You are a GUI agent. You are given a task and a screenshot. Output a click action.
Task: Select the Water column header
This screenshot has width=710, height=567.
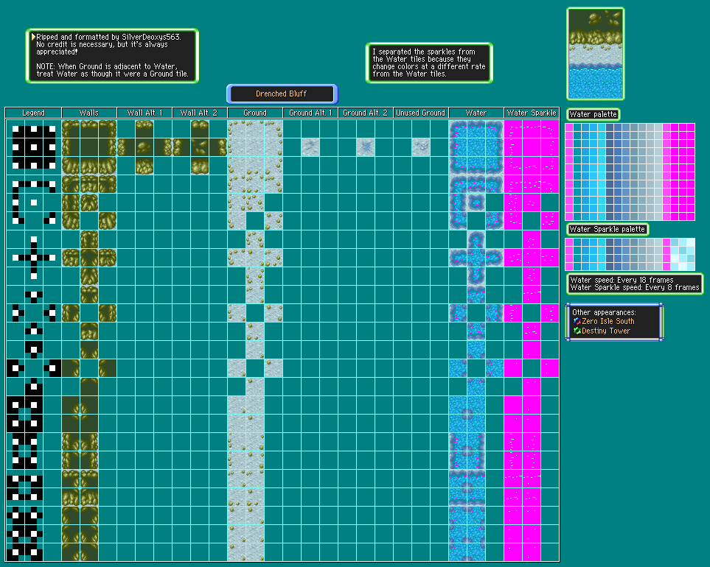point(476,113)
